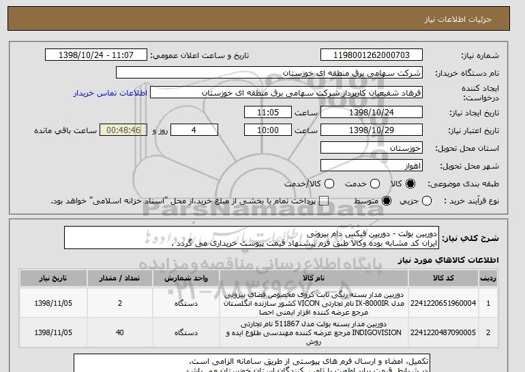Viewport: 525px width, 372px height.
Task: Choose the متوسط purchase type radio
Action: tap(387, 201)
